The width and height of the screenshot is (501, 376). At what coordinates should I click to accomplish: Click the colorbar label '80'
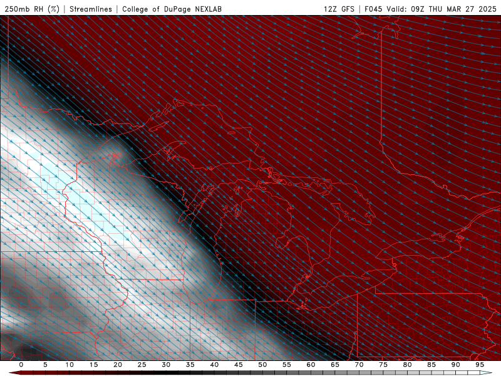point(408,365)
